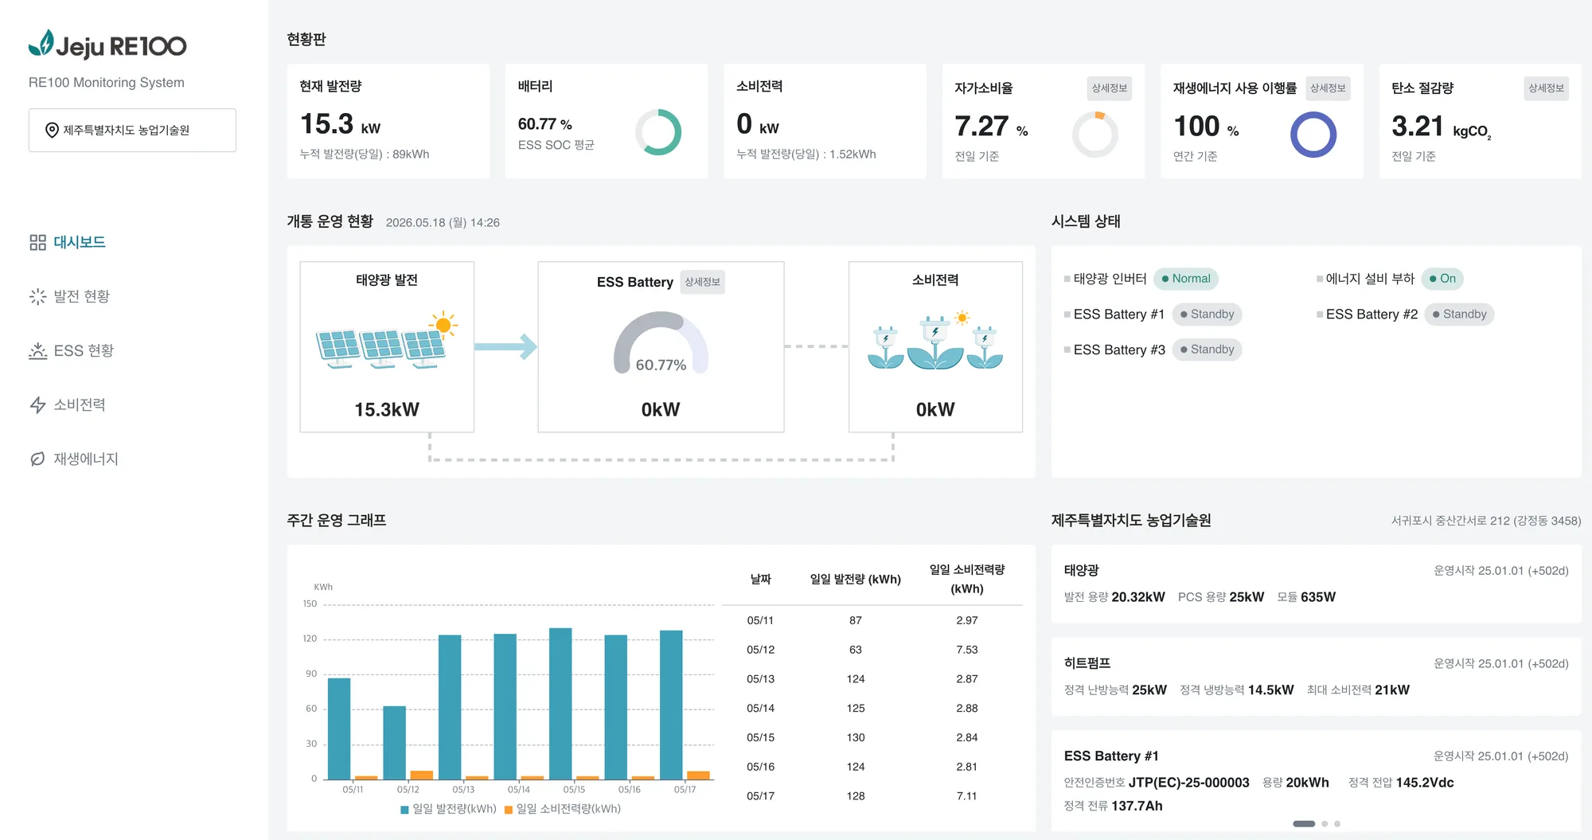Click the 05/11 generation bar
Viewport: 1592px width, 840px height.
tap(339, 729)
